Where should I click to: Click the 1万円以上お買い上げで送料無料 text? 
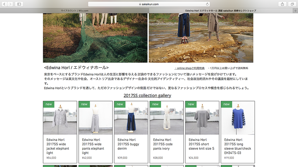228,68
